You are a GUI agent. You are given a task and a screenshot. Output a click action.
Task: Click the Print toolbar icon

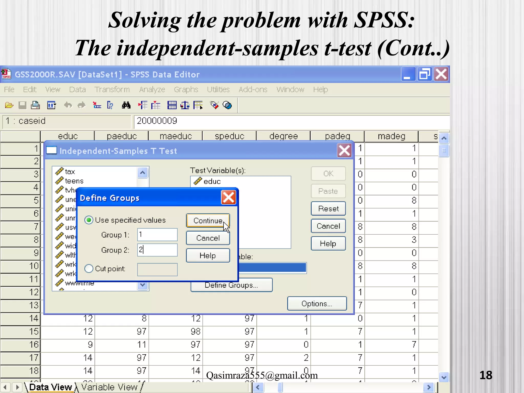click(x=35, y=105)
